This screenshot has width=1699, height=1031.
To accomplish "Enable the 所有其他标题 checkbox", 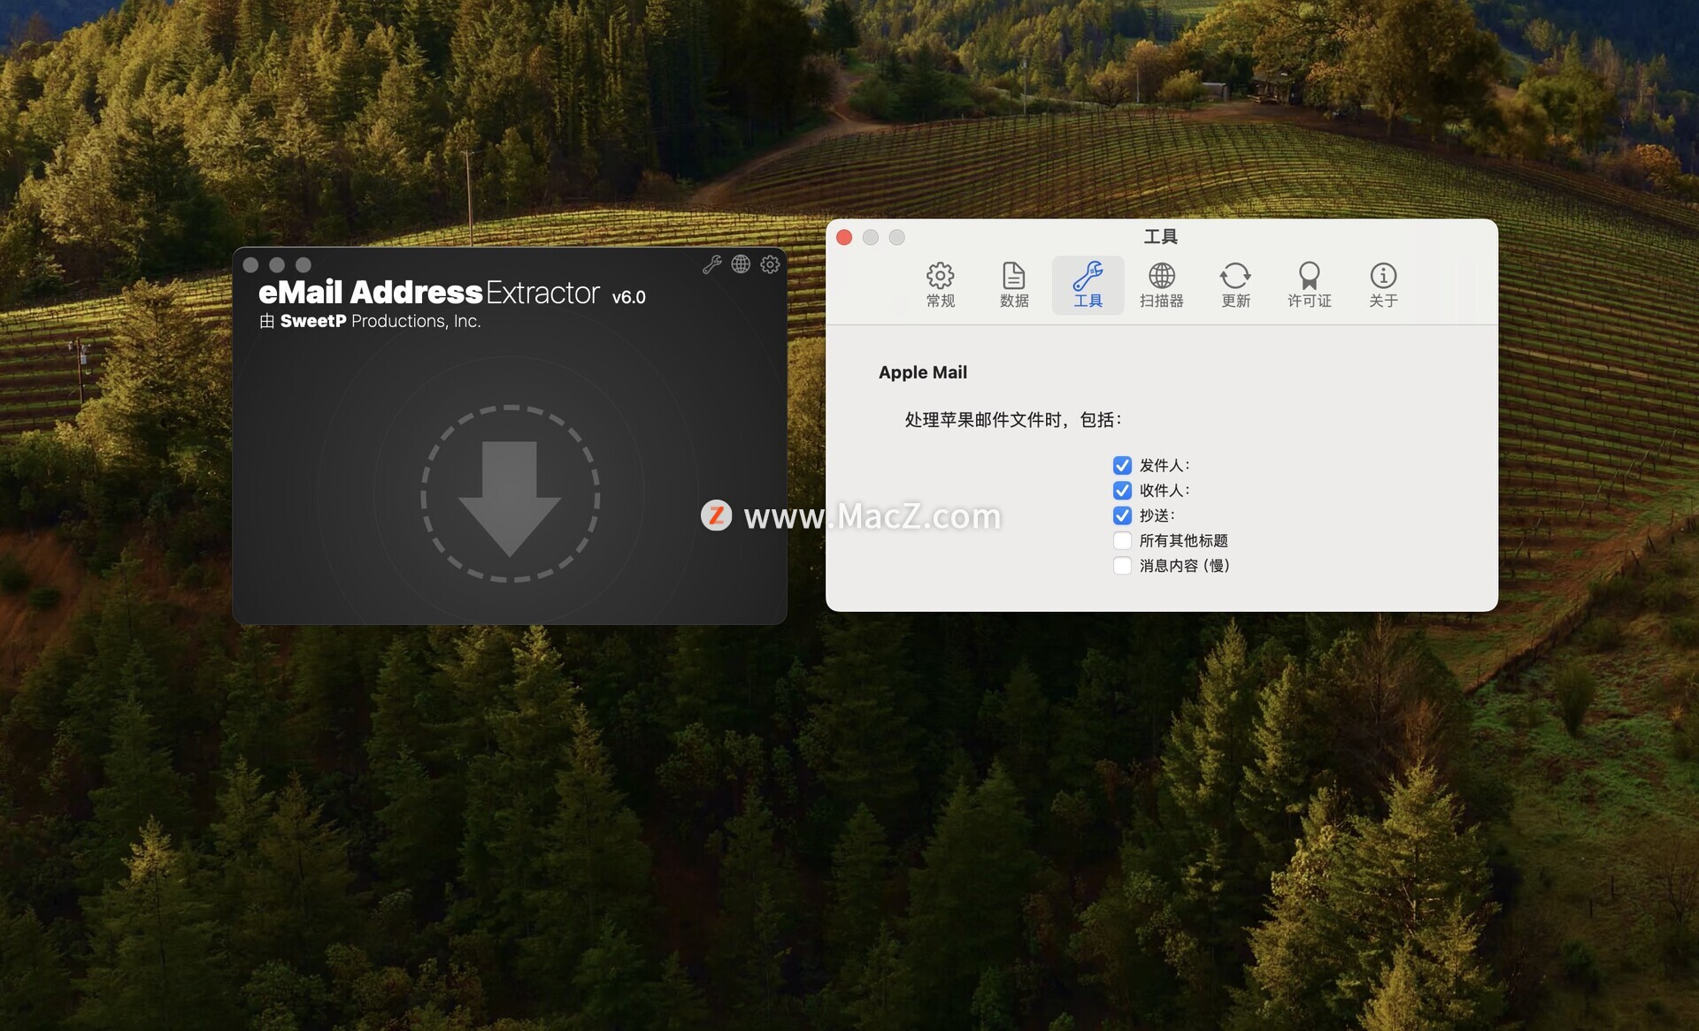I will (x=1122, y=540).
